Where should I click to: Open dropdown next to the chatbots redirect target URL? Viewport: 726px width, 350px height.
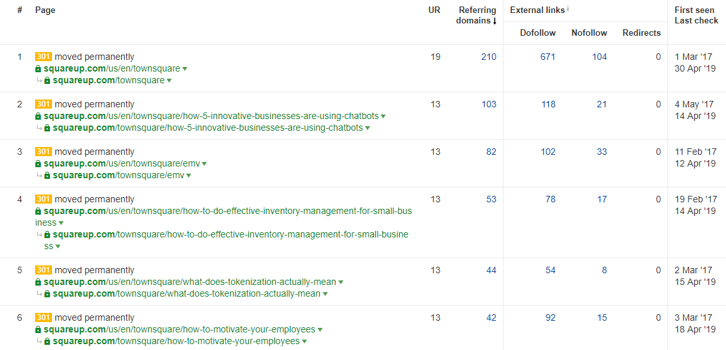point(368,128)
